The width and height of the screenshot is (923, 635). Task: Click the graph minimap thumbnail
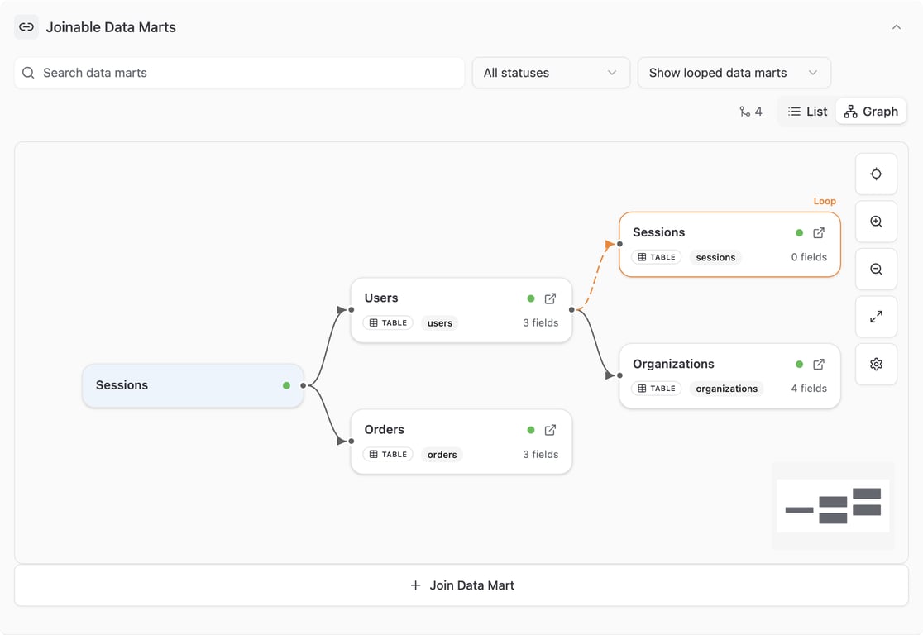coord(832,506)
